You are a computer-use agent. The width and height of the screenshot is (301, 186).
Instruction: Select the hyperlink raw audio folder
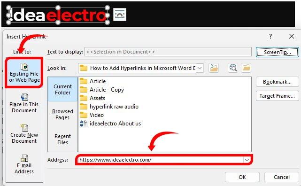tap(109, 107)
